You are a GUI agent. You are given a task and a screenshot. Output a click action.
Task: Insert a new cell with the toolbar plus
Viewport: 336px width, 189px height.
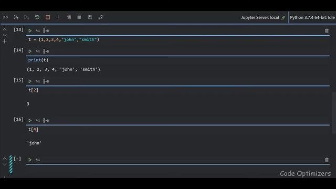click(x=58, y=17)
